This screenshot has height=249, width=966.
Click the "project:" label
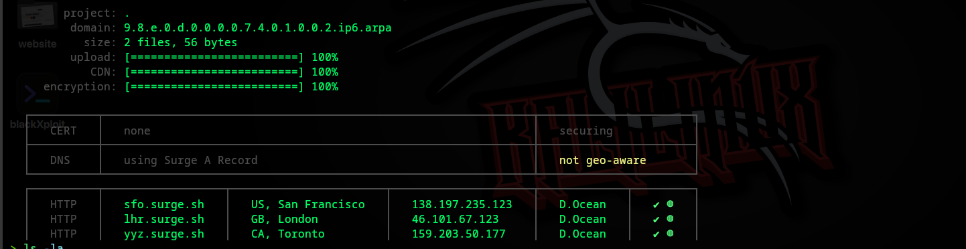(90, 13)
